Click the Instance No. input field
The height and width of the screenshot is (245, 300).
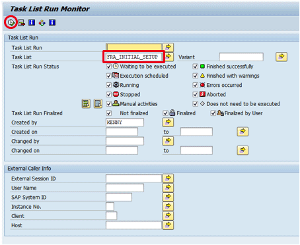click(x=110, y=207)
